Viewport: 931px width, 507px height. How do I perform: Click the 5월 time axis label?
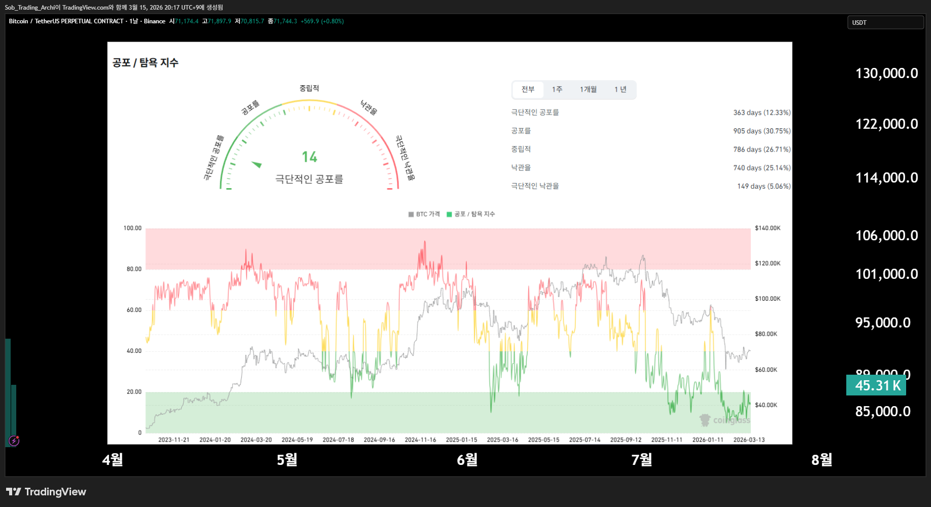(287, 460)
